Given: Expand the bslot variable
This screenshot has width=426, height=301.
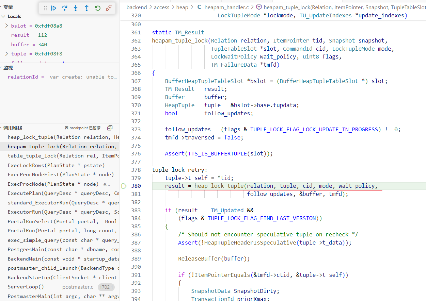Looking at the screenshot, I should click(7, 26).
